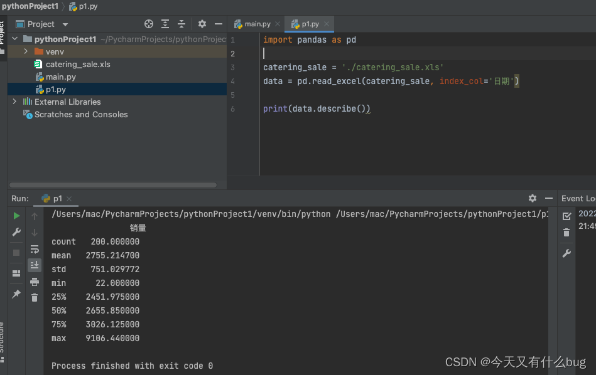Viewport: 596px width, 375px height.
Task: Switch to the main.py editor tab
Action: point(256,23)
